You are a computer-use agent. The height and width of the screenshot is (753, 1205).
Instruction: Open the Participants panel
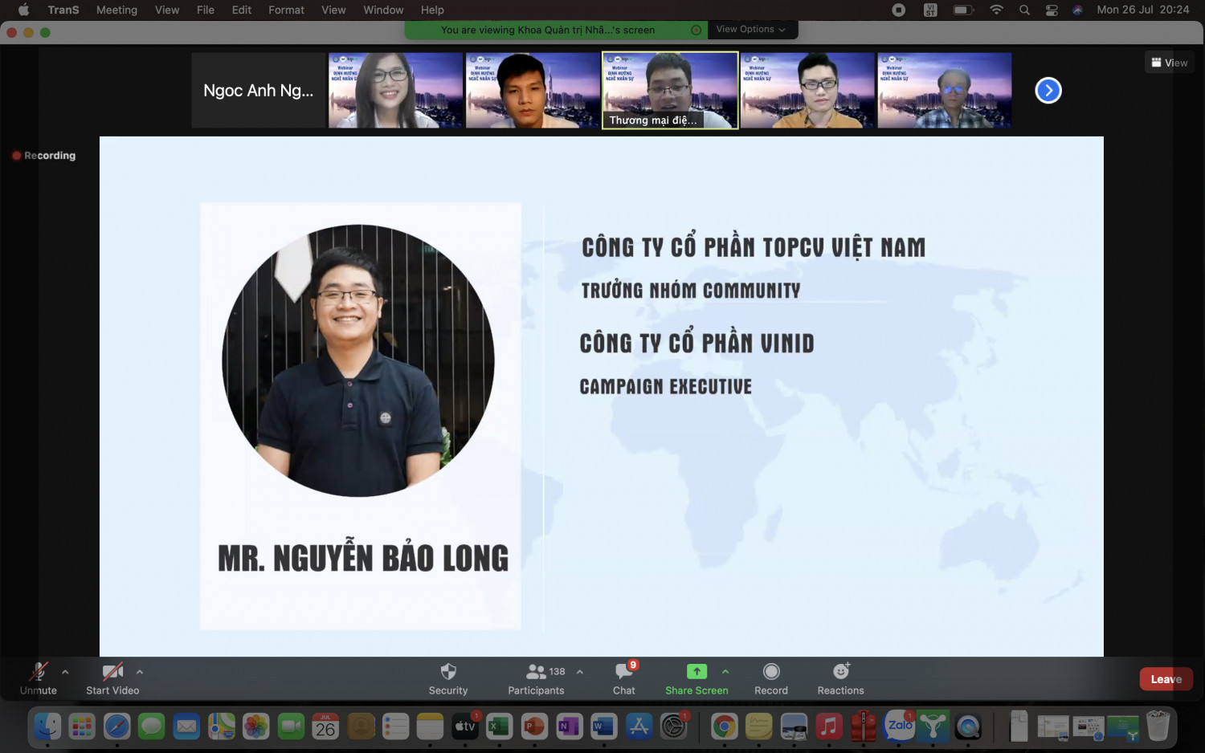[536, 678]
